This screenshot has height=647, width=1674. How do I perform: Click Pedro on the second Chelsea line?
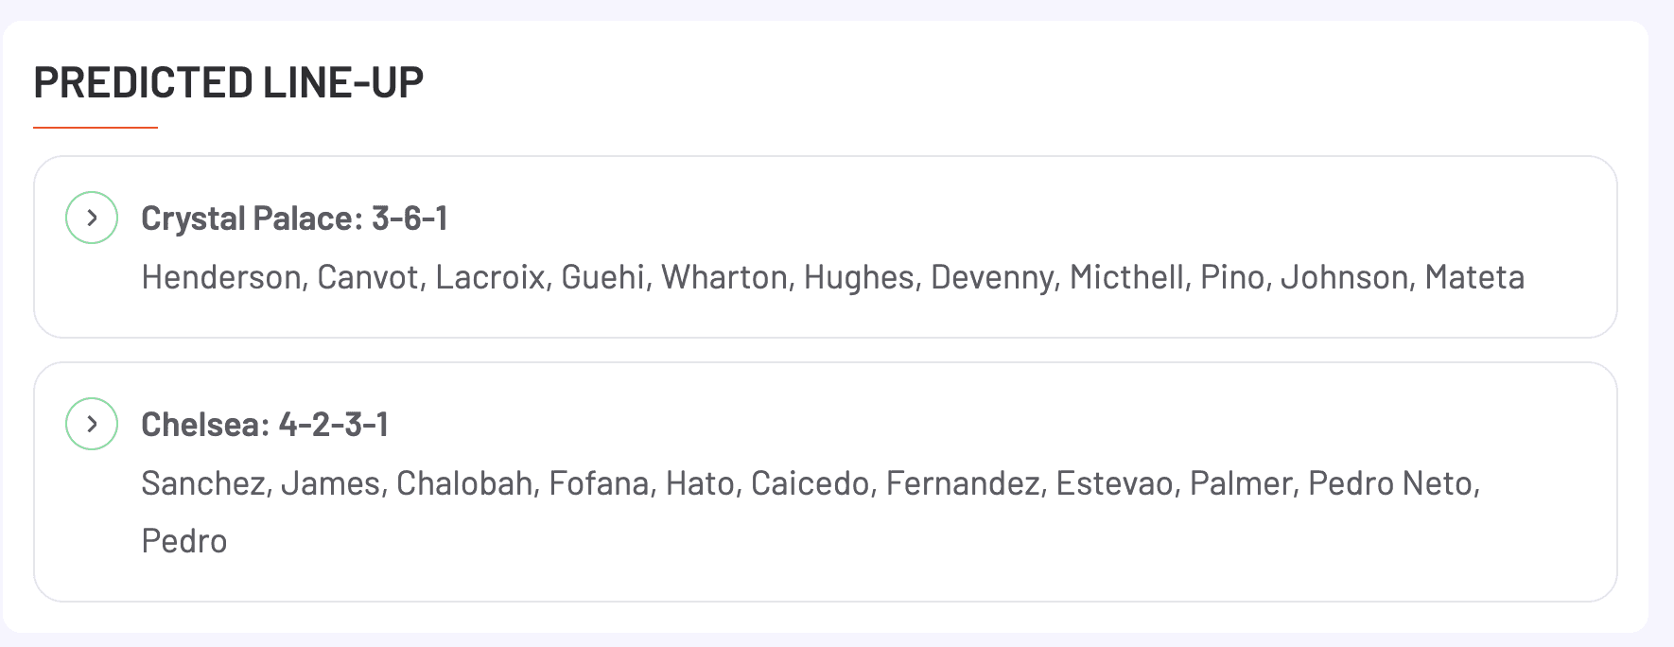pyautogui.click(x=184, y=541)
